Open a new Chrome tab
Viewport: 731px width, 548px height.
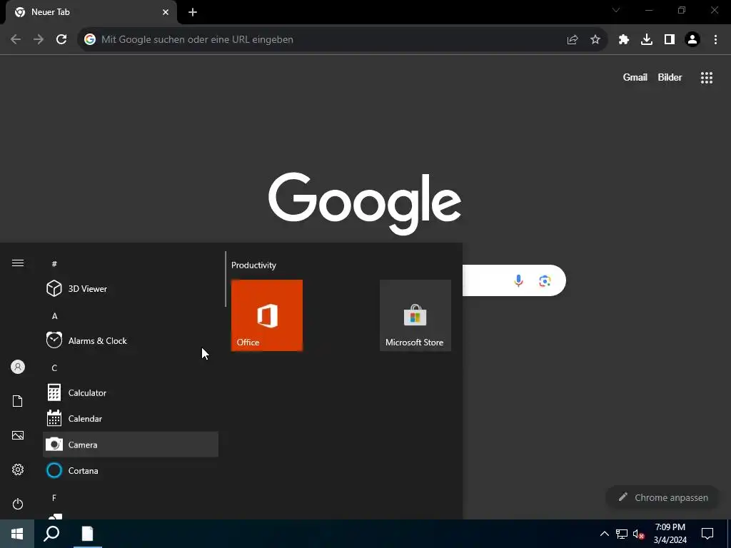point(193,13)
